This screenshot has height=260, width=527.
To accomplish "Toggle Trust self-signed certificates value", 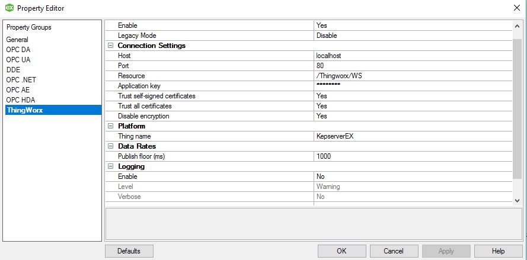I will click(413, 96).
